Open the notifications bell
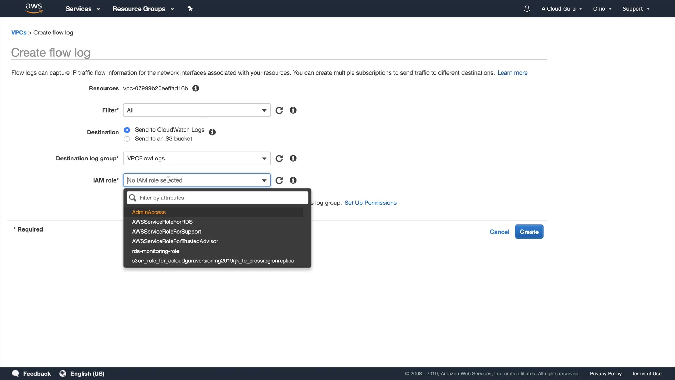Viewport: 675px width, 380px height. tap(527, 9)
